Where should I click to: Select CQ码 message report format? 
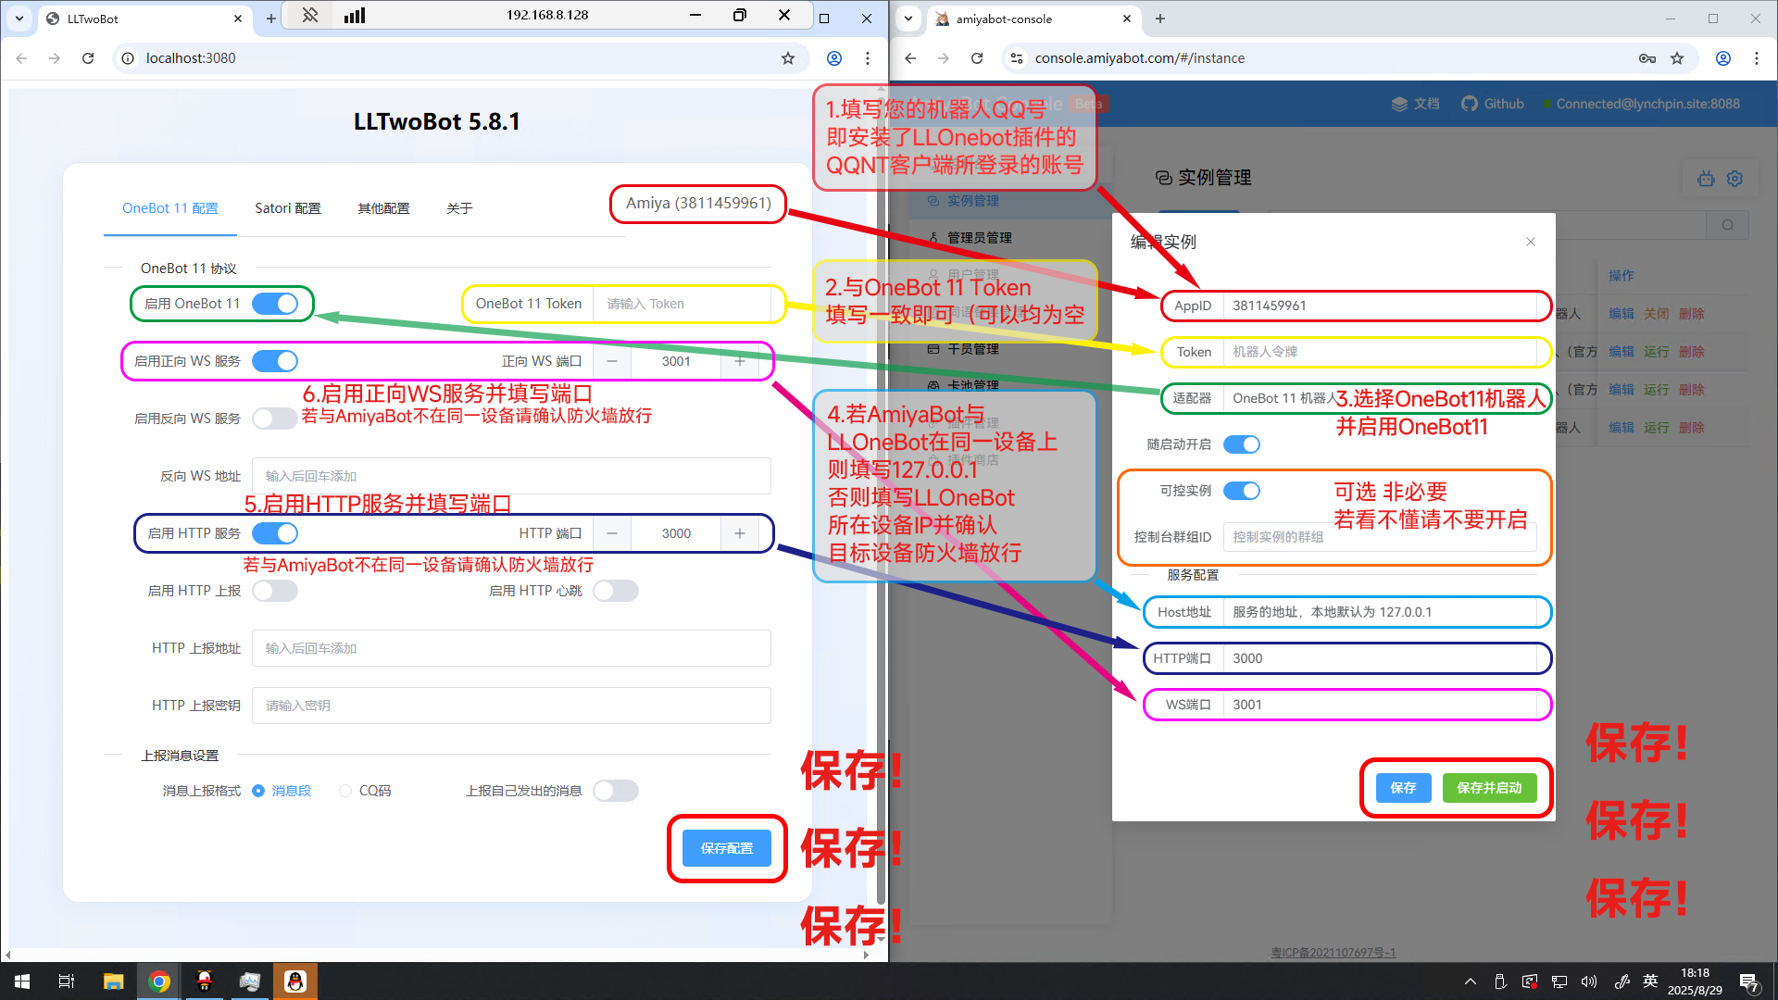click(345, 791)
